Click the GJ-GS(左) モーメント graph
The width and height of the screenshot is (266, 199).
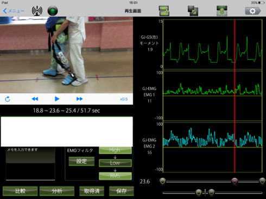coord(212,44)
